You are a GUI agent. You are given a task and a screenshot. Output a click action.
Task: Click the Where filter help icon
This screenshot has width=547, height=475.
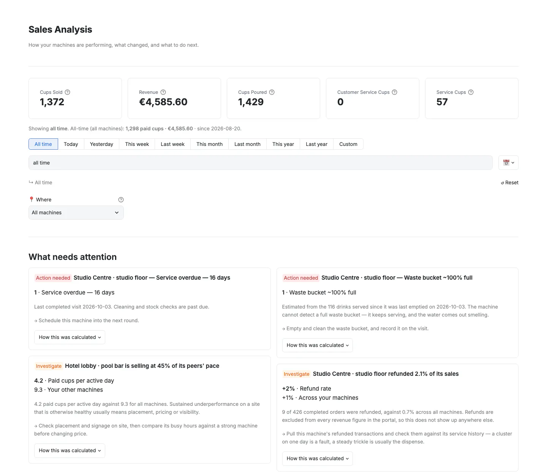[121, 200]
